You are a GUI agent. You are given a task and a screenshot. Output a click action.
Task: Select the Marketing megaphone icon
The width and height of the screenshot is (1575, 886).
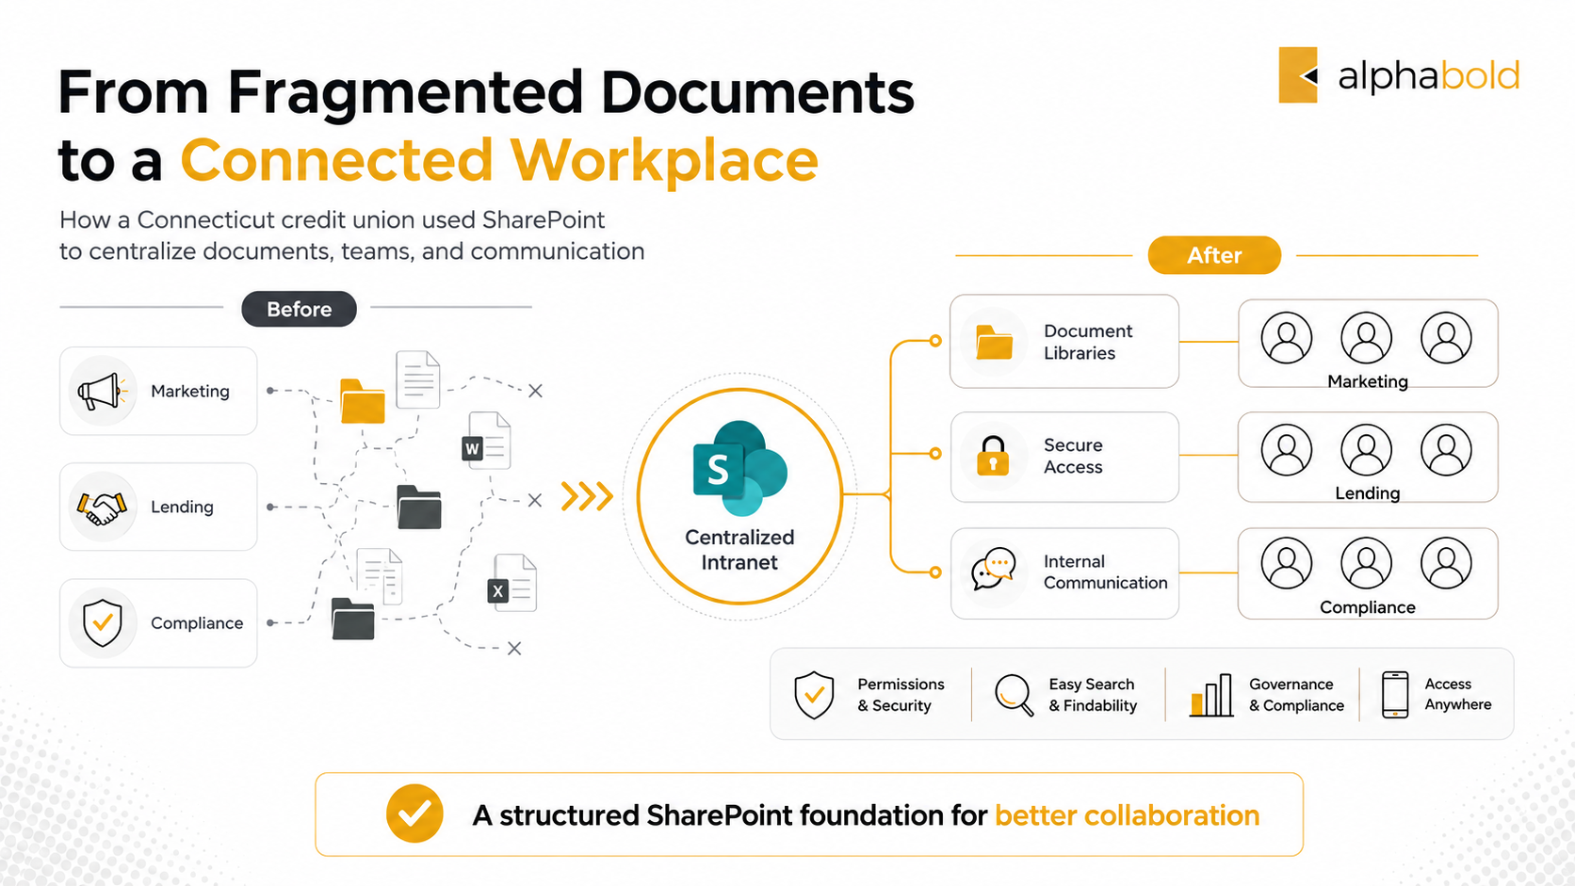(x=102, y=391)
